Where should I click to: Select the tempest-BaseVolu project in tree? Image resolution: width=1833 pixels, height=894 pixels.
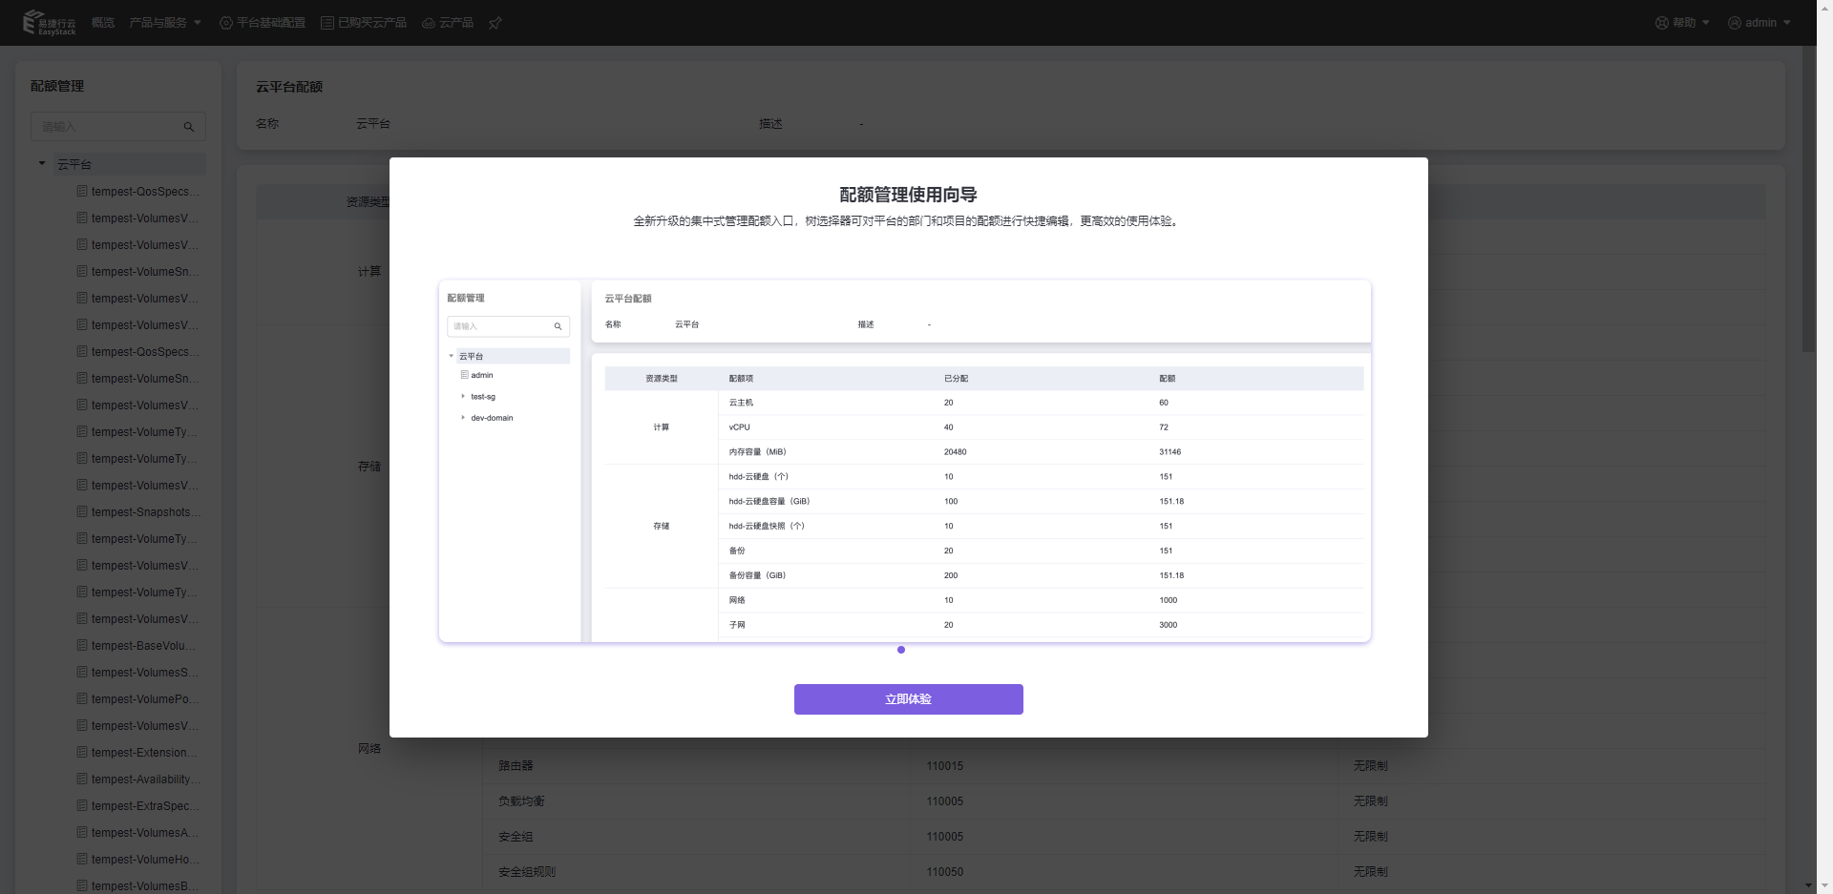[x=143, y=646]
